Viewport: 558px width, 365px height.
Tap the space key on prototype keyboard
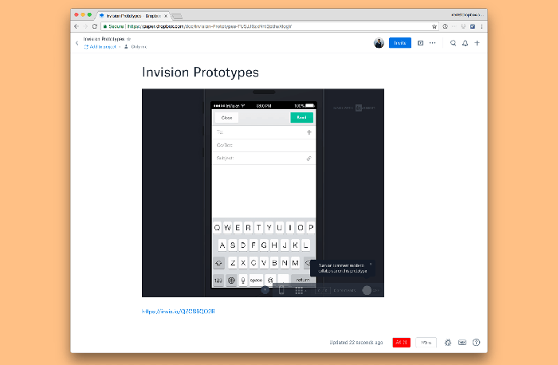(x=256, y=281)
